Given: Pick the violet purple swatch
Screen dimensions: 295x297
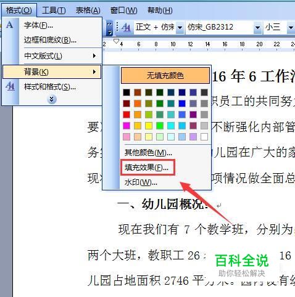Looking at the screenshot, I should click(x=193, y=115).
